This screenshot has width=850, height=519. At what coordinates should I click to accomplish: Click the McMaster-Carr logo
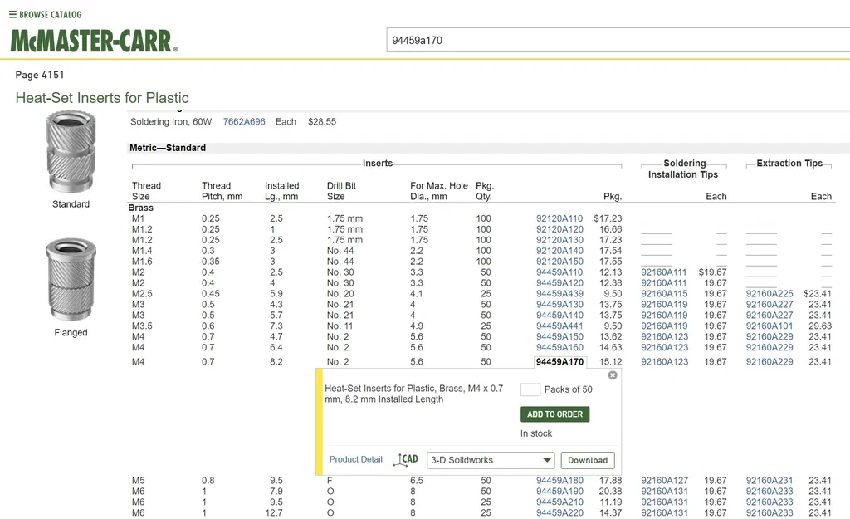click(x=95, y=42)
